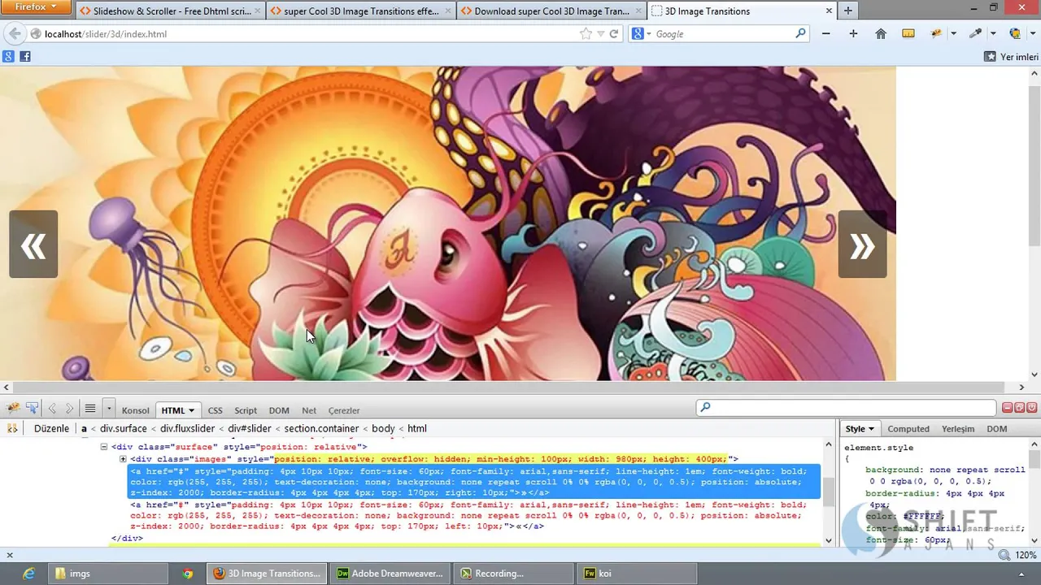Open the Google search engine selector
1041x585 pixels.
click(x=641, y=33)
